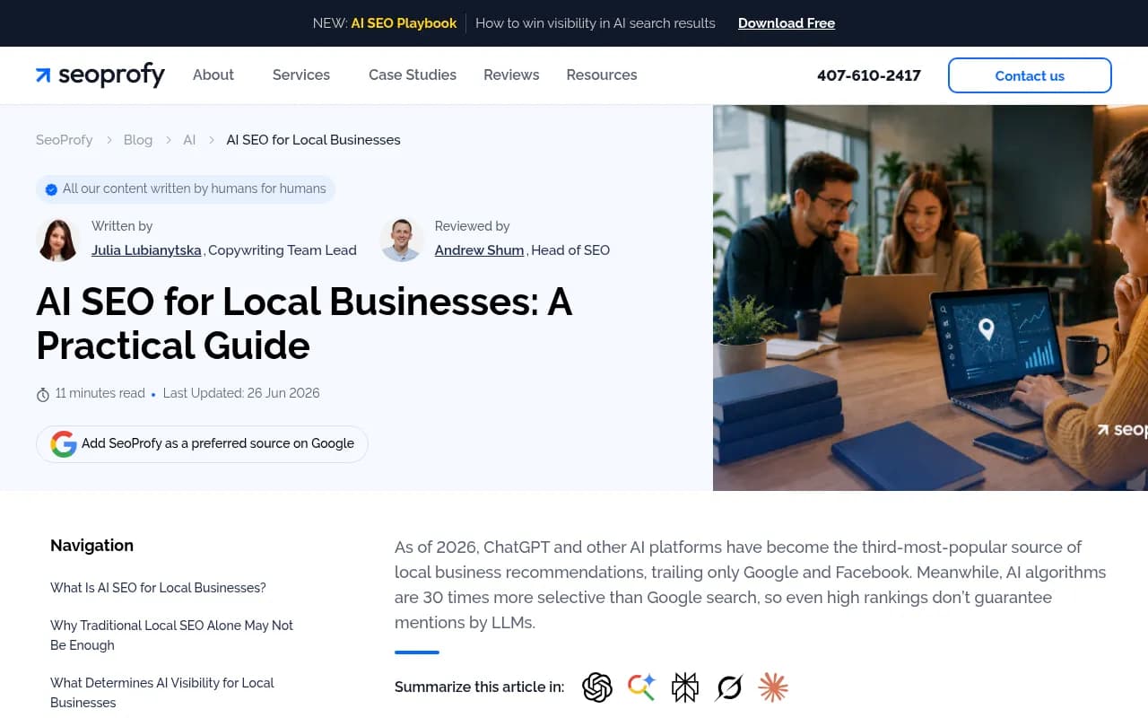Jump to Why Traditional Local SEO Alone section
This screenshot has width=1148, height=718.
point(171,635)
